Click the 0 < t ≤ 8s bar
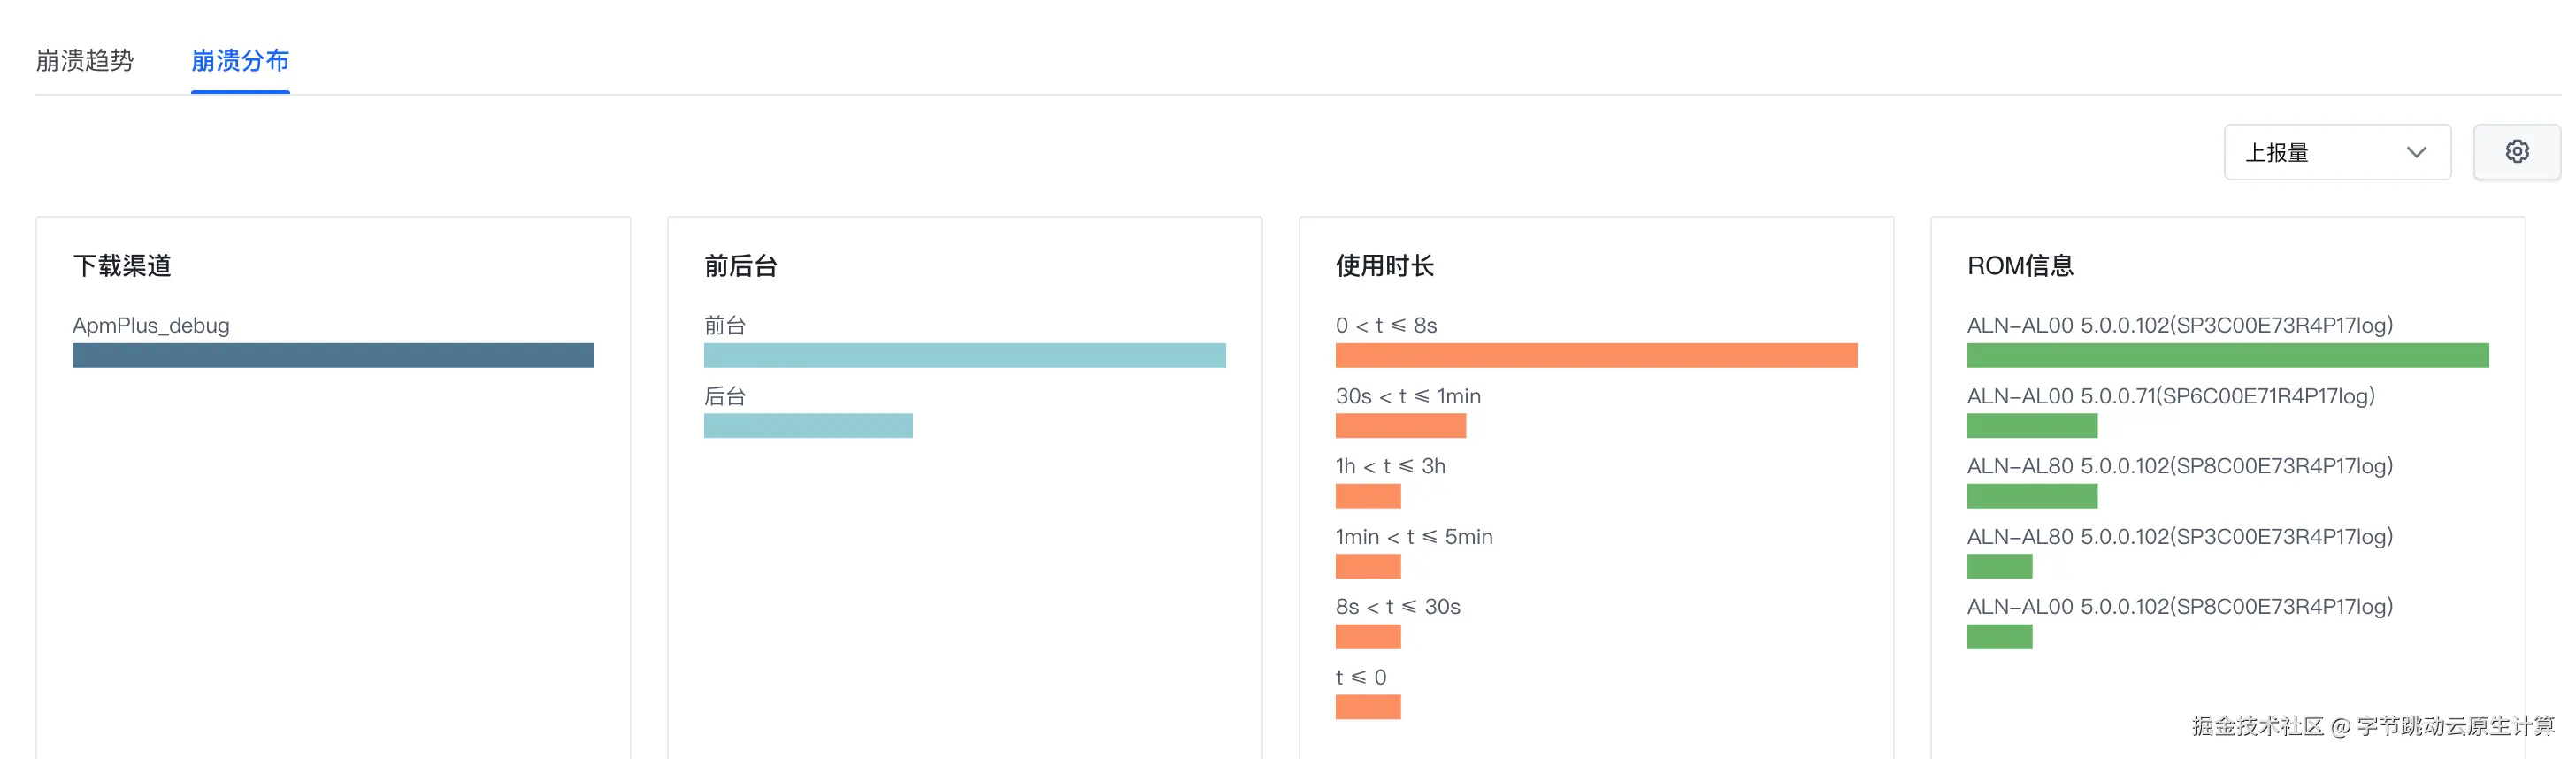The width and height of the screenshot is (2576, 759). (1596, 355)
